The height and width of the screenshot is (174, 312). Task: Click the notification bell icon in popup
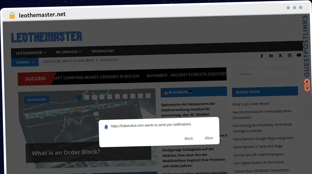(106, 127)
